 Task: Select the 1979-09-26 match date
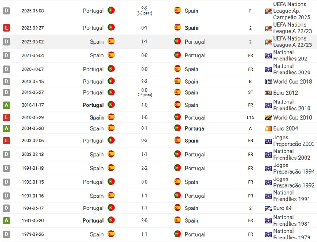[33, 234]
